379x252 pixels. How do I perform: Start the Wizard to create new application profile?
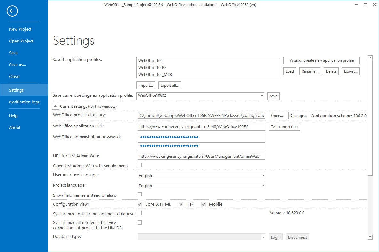coord(321,60)
